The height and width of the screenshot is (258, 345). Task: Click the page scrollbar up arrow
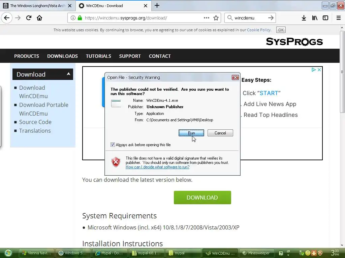(x=342, y=28)
